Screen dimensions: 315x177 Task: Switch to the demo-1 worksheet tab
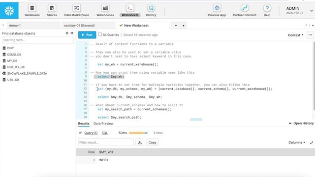pos(33,26)
